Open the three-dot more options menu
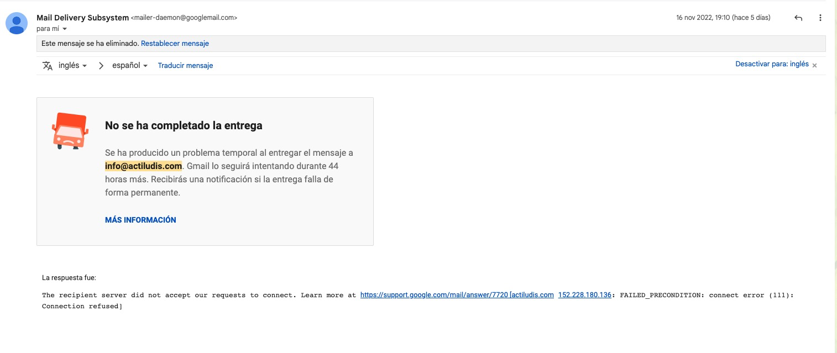 tap(820, 18)
